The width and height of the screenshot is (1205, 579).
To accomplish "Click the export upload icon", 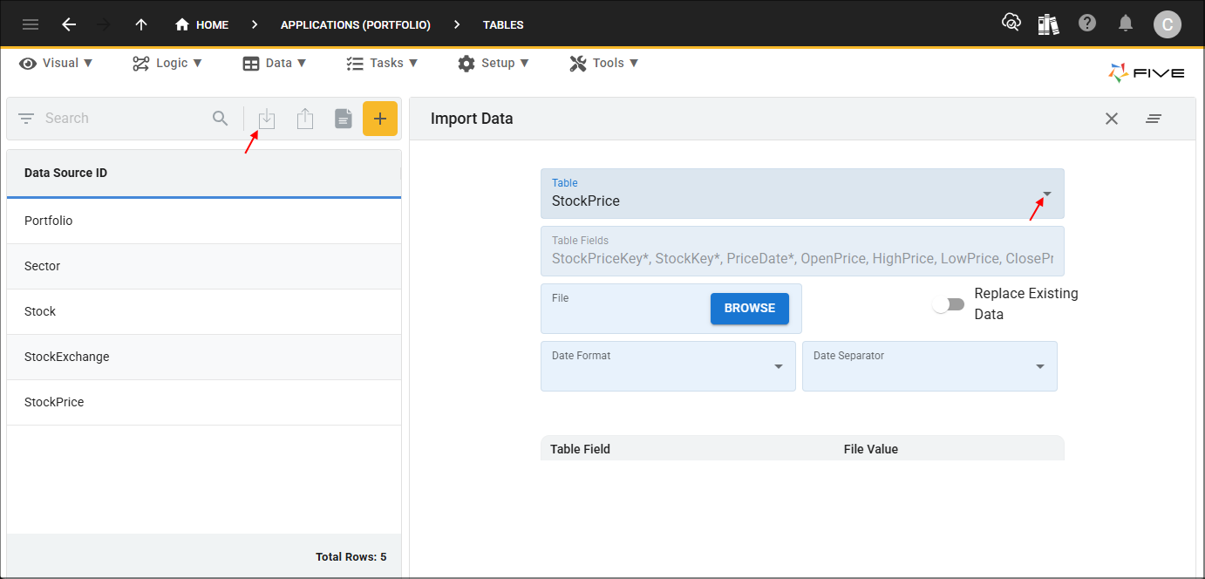I will tap(304, 119).
